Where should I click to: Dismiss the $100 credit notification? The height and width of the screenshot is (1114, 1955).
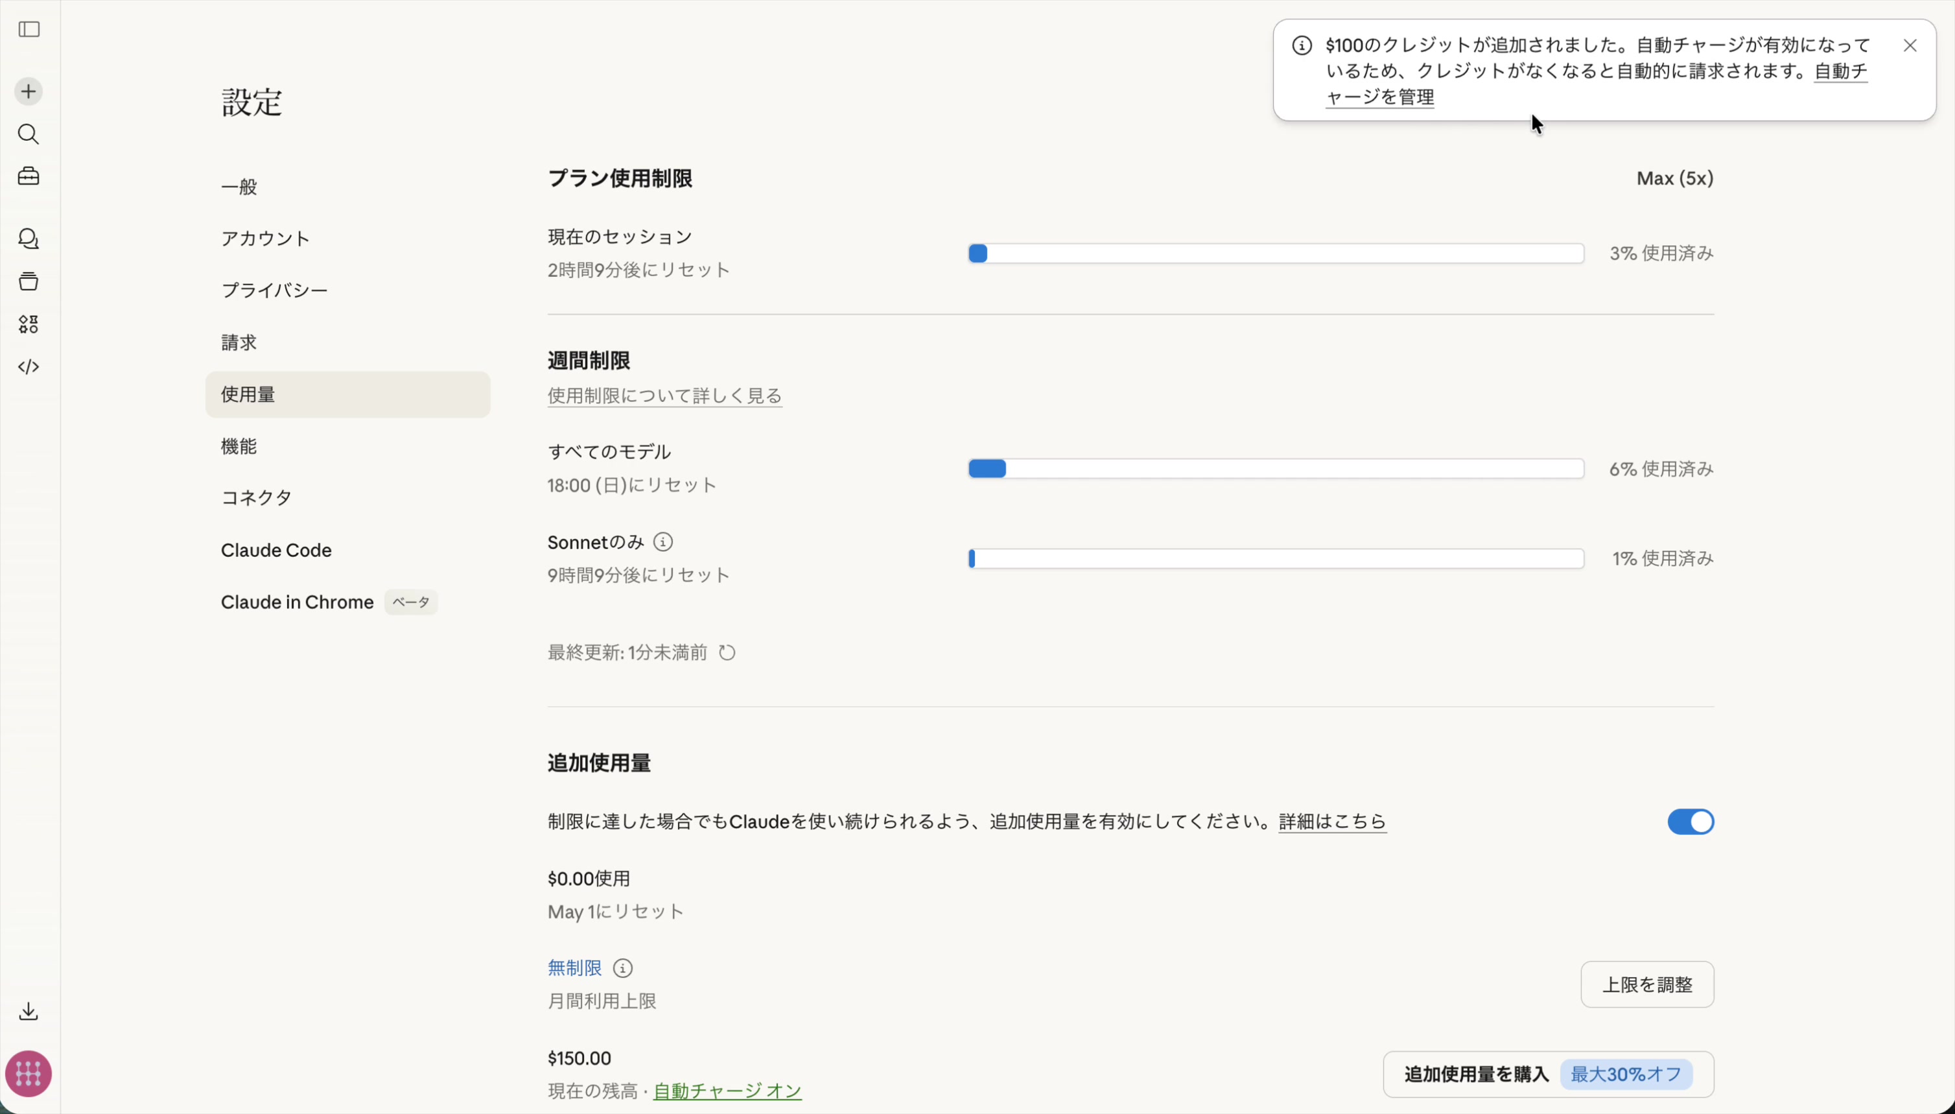(x=1910, y=44)
